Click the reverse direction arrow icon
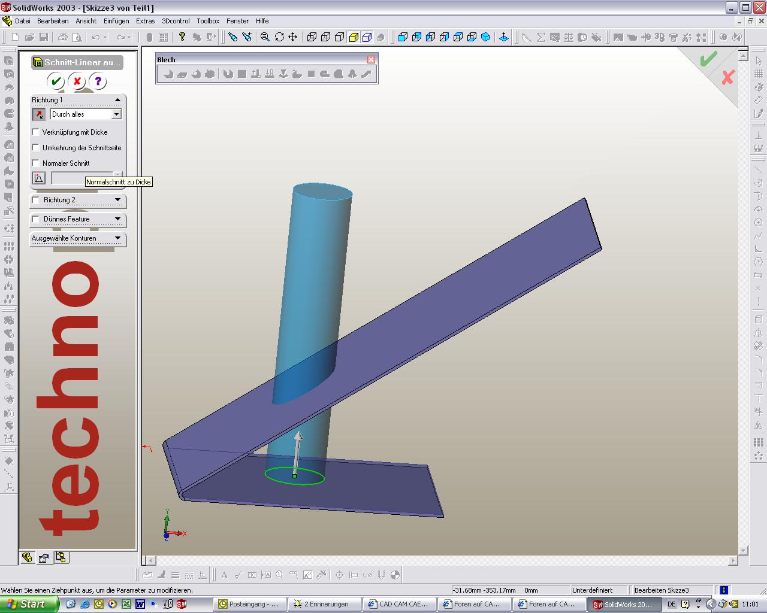767x613 pixels. coord(38,114)
